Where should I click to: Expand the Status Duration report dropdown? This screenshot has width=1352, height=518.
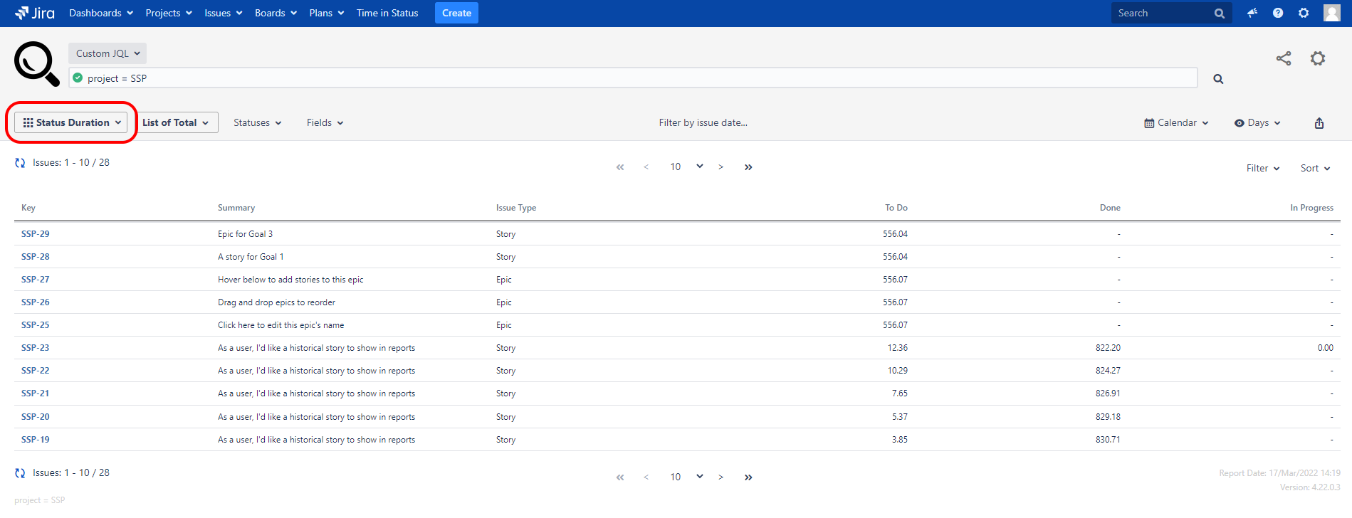point(71,122)
